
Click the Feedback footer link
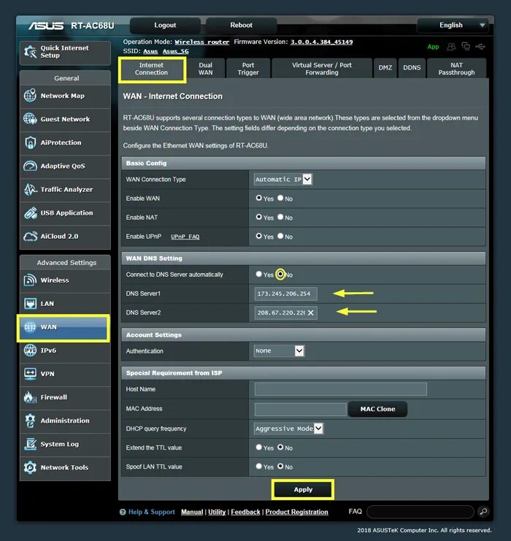click(245, 512)
